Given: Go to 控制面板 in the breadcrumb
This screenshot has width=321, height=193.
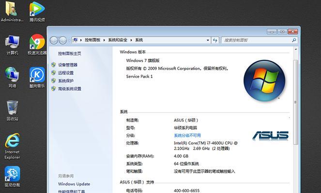Looking at the screenshot, I should point(92,40).
